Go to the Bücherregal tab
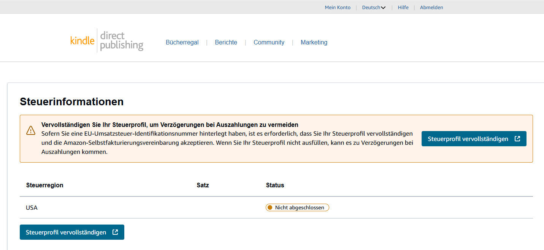This screenshot has width=544, height=250. tap(182, 42)
